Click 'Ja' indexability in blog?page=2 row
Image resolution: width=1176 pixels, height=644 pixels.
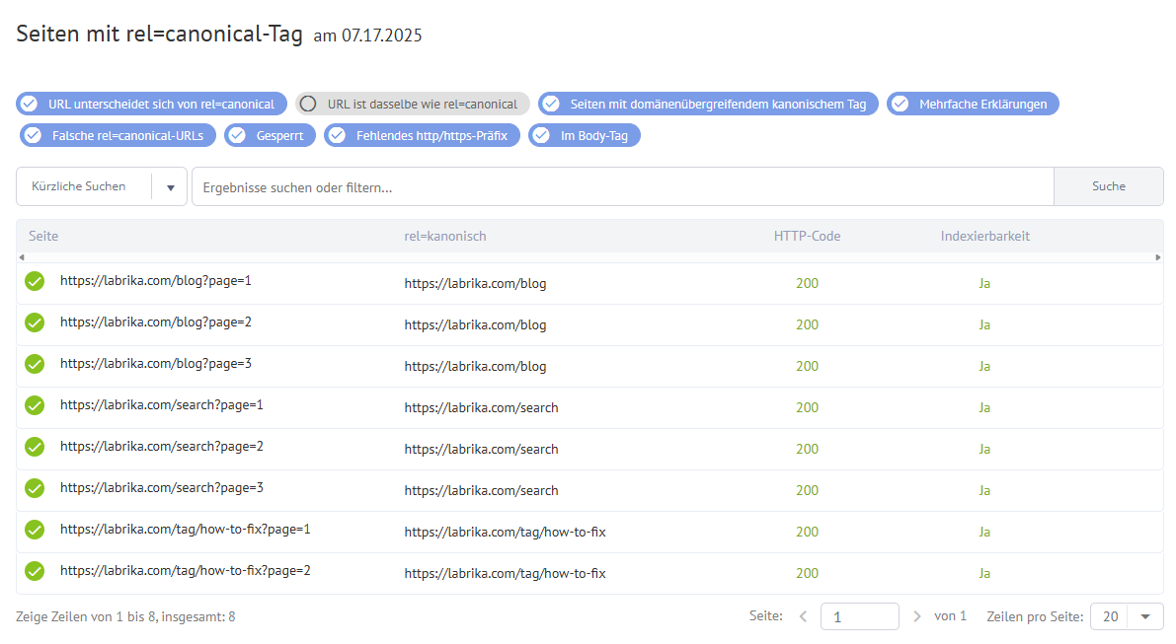pyautogui.click(x=984, y=325)
